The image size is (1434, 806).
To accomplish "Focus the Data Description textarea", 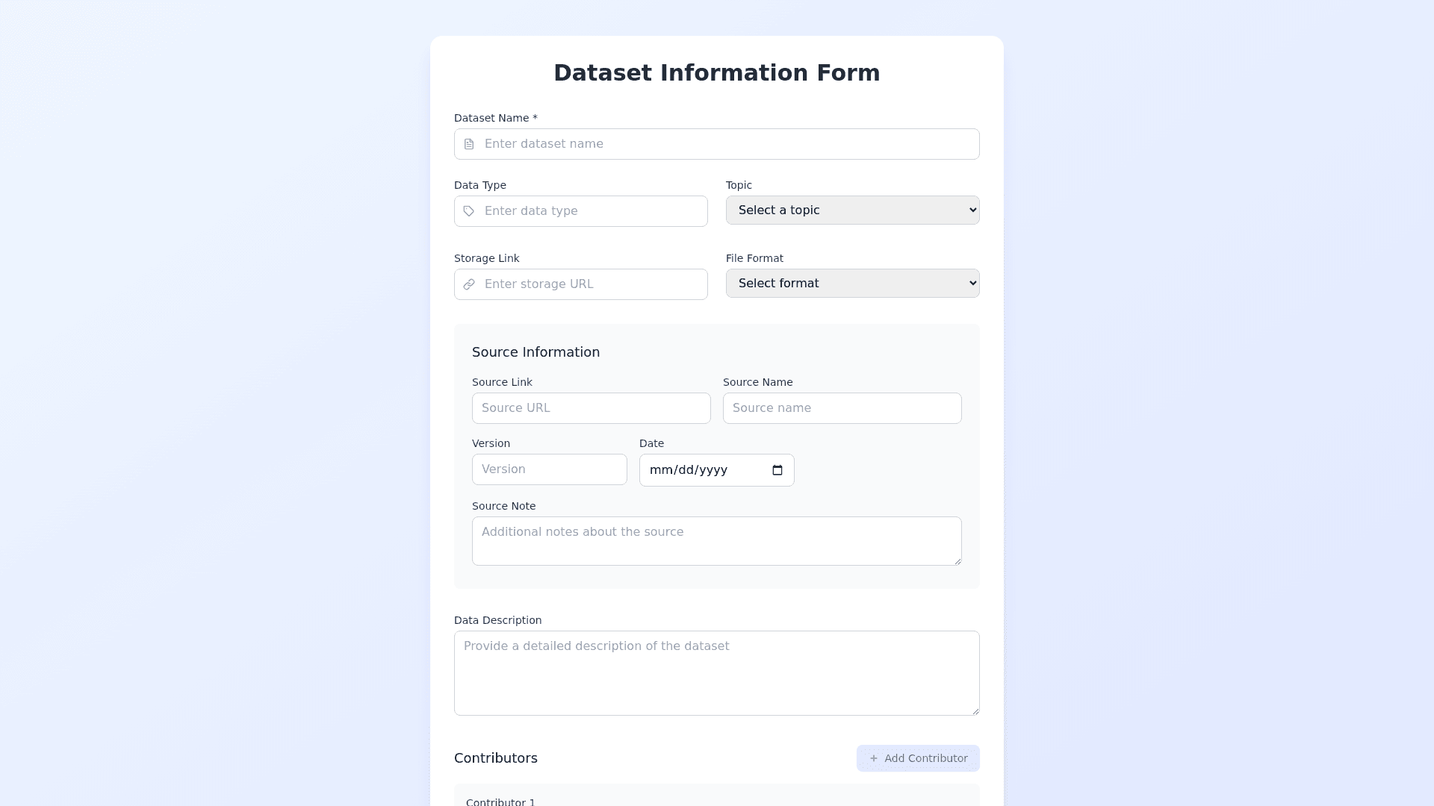I will [716, 672].
